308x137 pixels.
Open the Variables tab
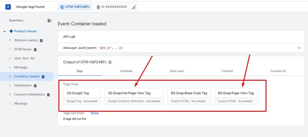[126, 71]
